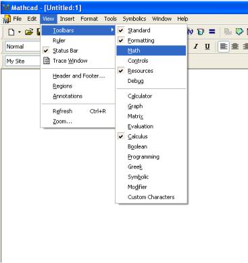The height and width of the screenshot is (263, 248).
Task: Open the Symbolics menu
Action: (134, 19)
